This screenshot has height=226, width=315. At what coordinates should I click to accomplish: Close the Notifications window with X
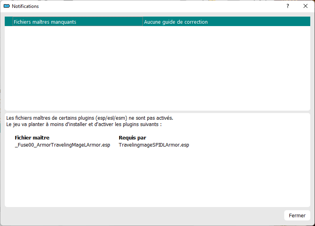pos(305,6)
